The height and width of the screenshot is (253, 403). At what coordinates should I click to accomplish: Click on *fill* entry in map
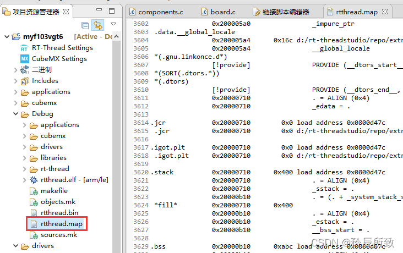click(166, 205)
